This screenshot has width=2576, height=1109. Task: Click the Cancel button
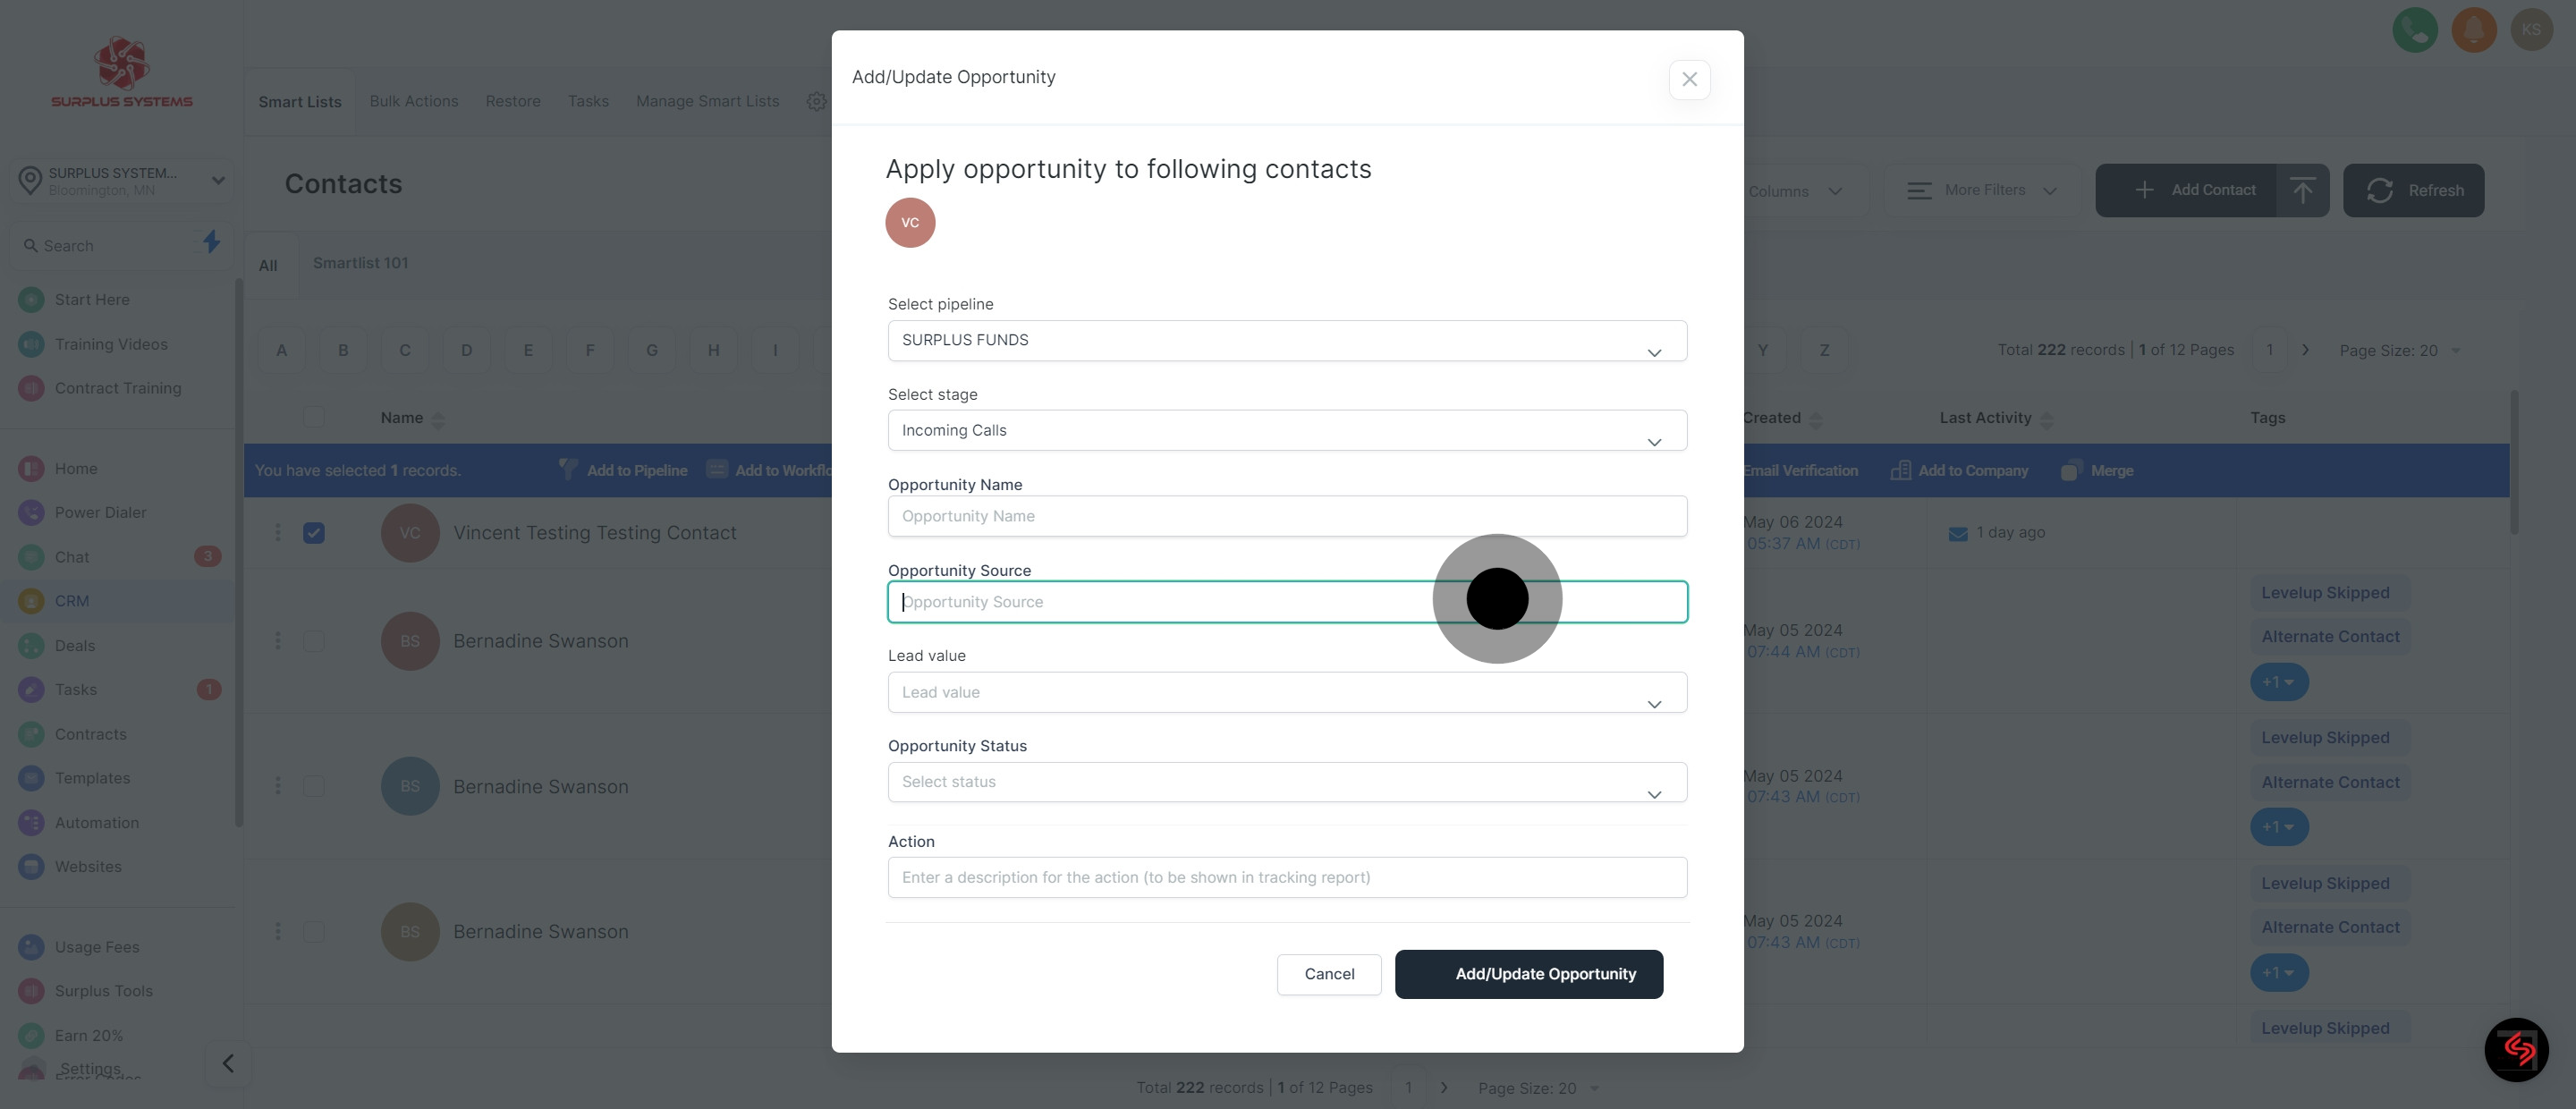coord(1328,974)
